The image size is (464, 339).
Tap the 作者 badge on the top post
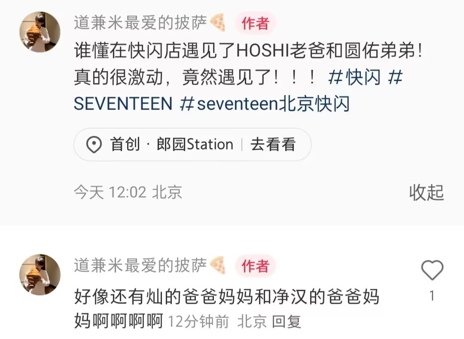[x=255, y=23]
